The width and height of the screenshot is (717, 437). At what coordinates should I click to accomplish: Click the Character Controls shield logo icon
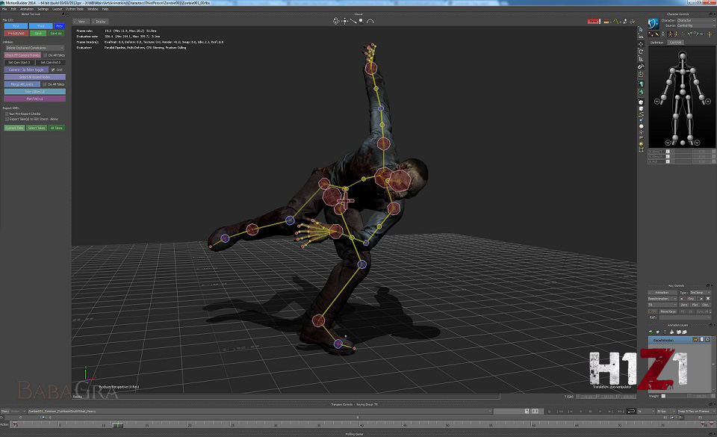point(654,24)
